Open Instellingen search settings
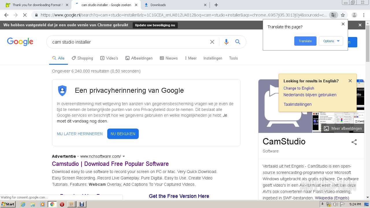Image resolution: width=370 pixels, height=208 pixels. point(213,58)
